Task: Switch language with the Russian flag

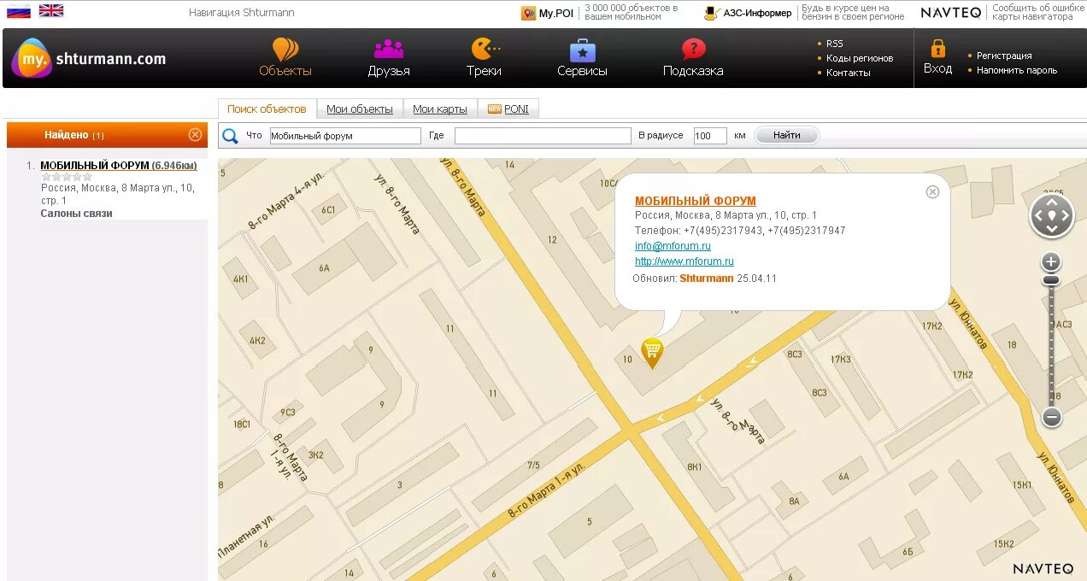Action: click(x=19, y=11)
